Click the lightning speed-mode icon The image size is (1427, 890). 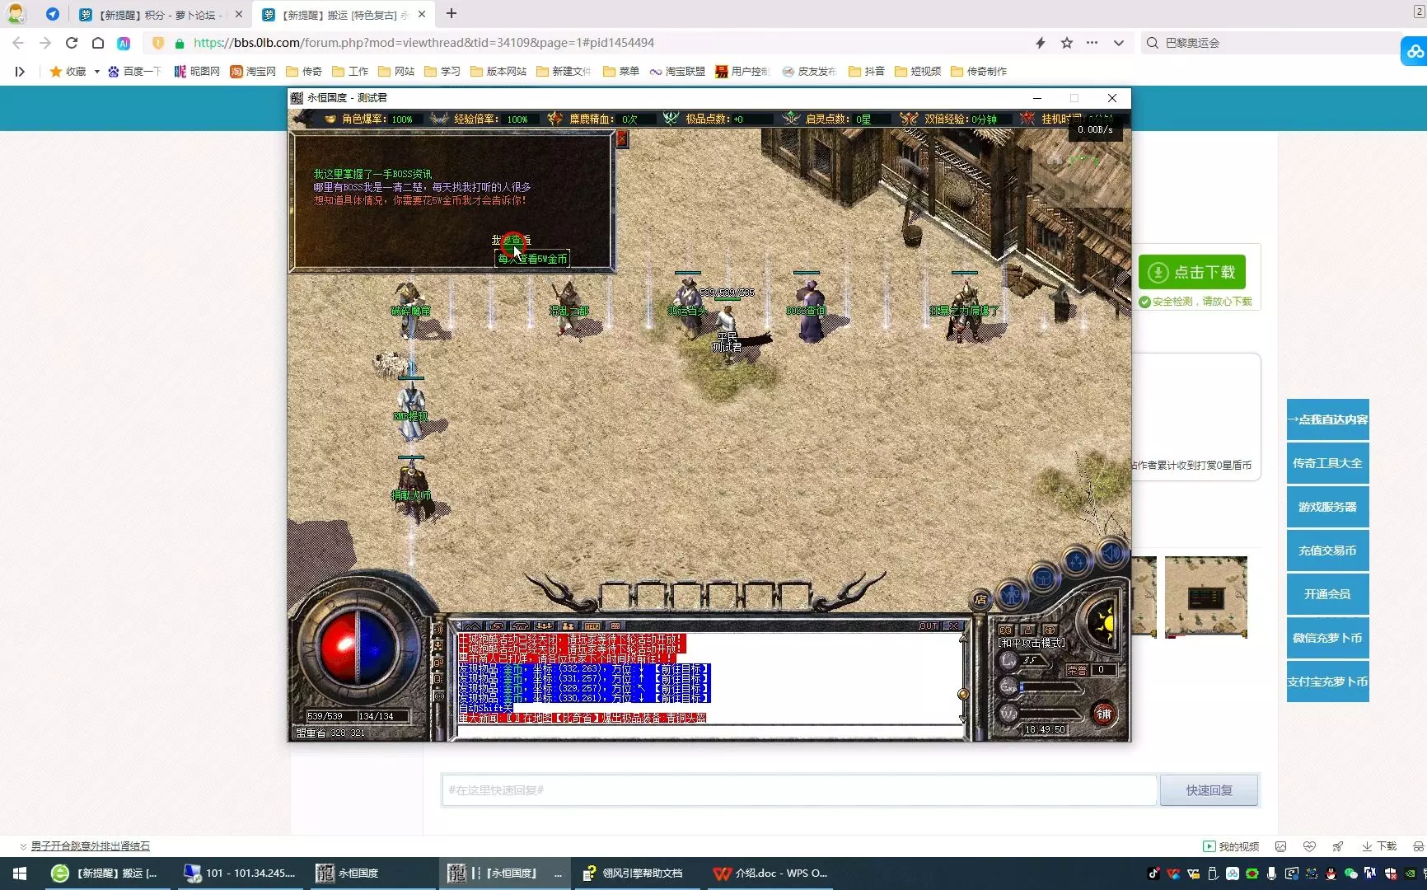pos(1041,43)
